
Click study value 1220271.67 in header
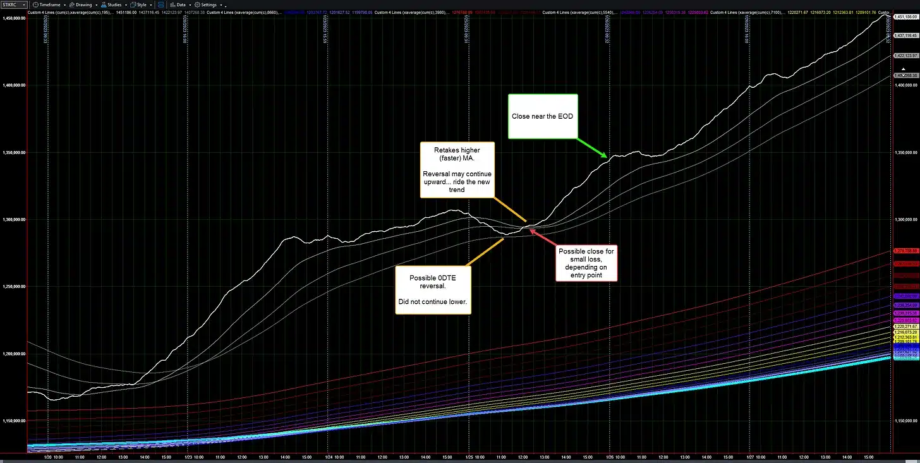point(798,13)
